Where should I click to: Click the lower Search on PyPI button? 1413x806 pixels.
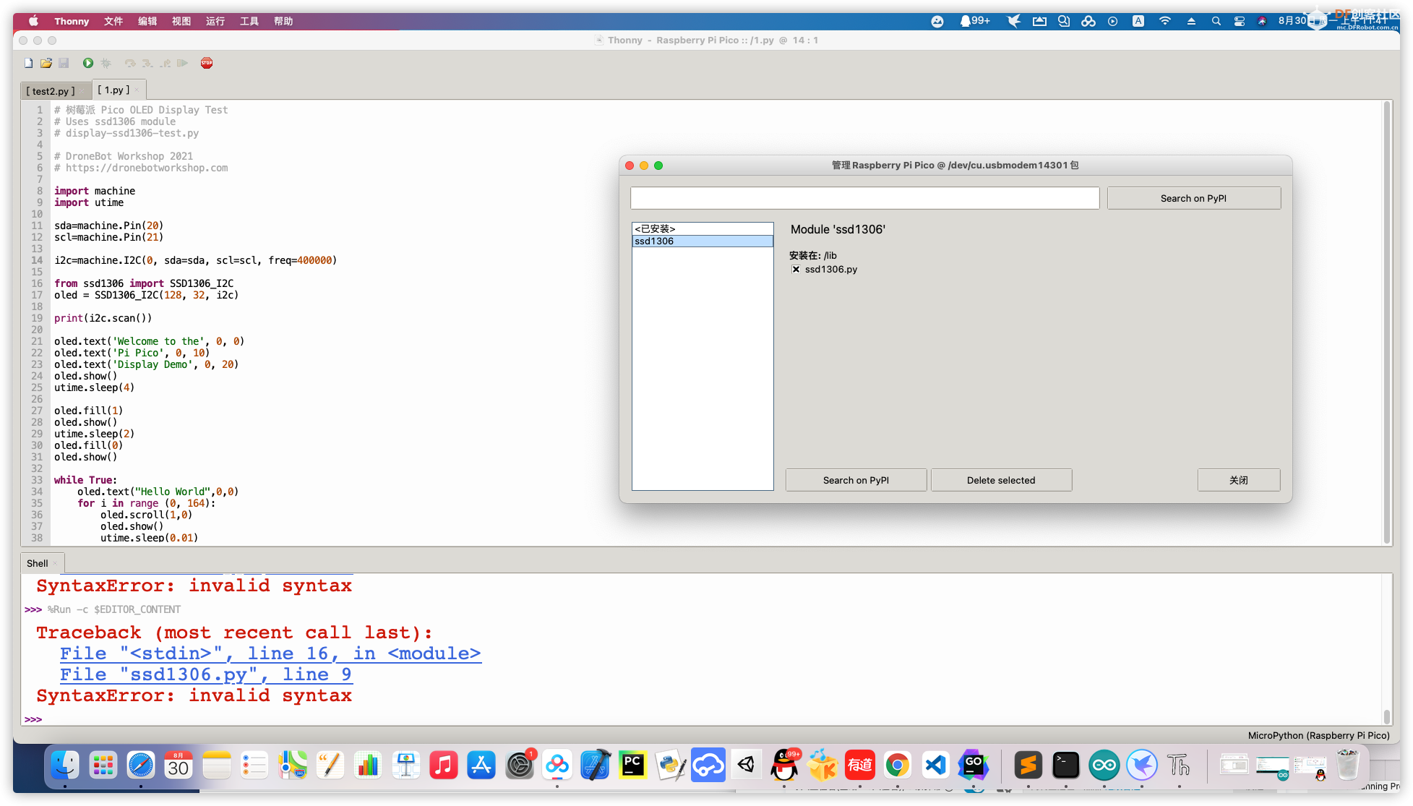[x=856, y=480]
